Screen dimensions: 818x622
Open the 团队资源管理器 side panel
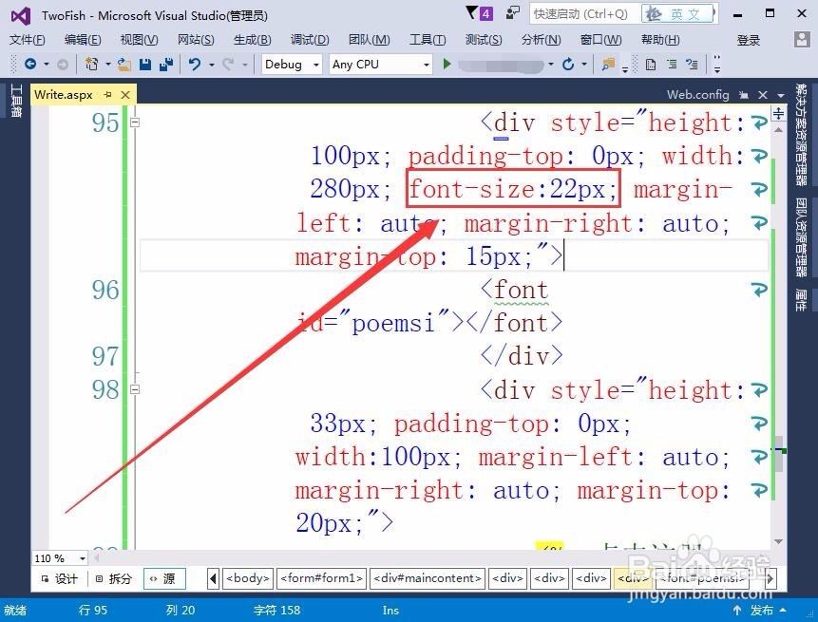point(801,237)
